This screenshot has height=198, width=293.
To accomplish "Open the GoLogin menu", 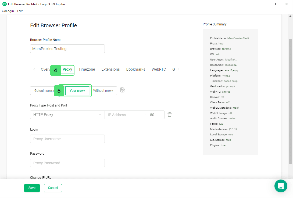I will click(8, 11).
